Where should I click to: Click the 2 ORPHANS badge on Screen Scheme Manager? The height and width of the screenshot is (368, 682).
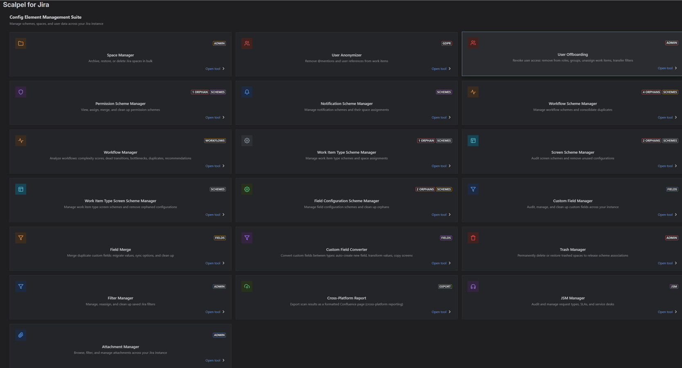tap(651, 141)
